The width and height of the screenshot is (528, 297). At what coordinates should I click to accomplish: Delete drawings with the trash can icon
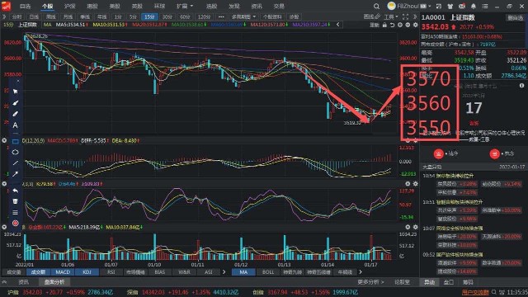click(15, 201)
